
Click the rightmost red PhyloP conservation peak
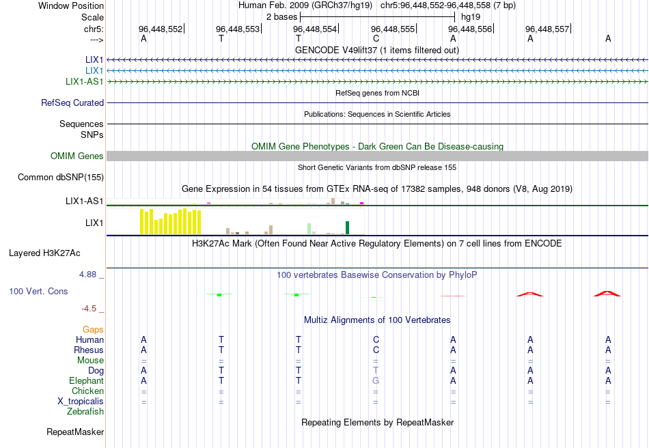[607, 294]
